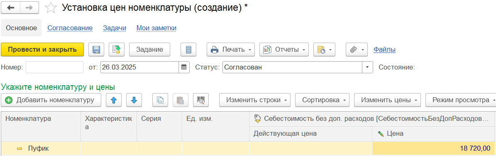The width and height of the screenshot is (496, 156).
Task: Click the price cell 18 720,00
Action: (x=434, y=148)
